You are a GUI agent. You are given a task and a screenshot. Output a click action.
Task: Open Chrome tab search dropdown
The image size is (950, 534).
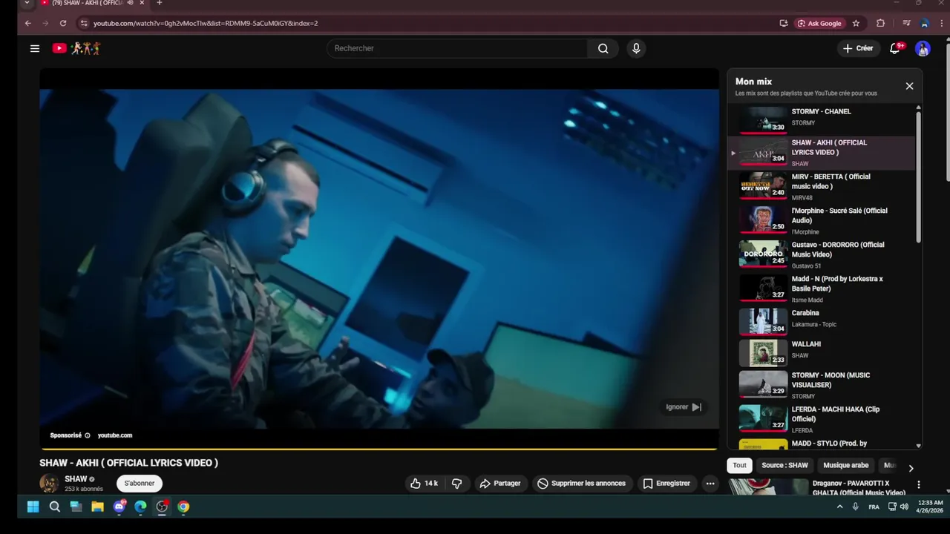[27, 3]
